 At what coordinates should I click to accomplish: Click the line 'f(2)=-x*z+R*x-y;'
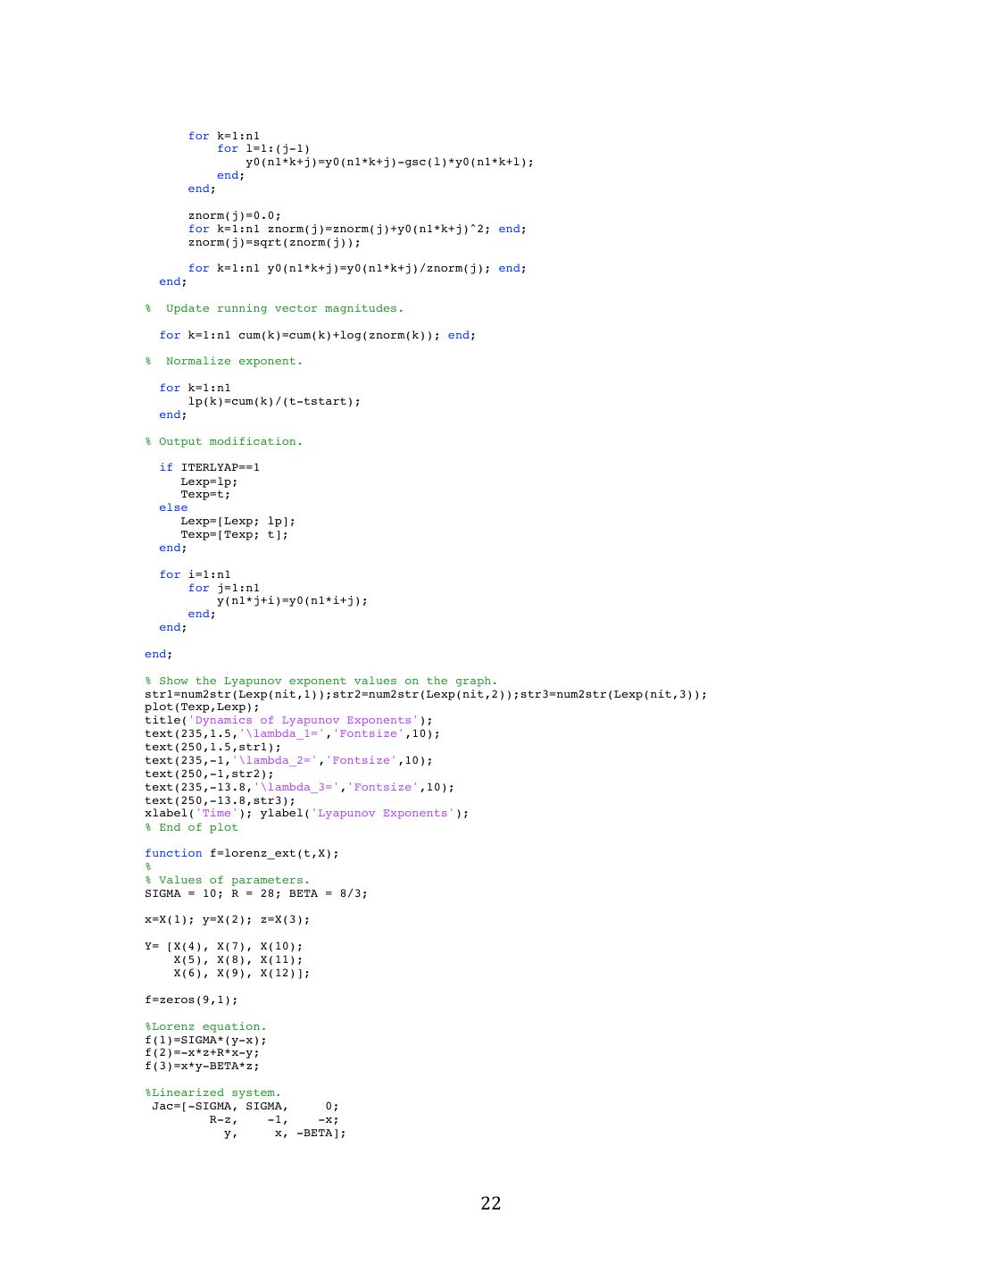pos(203,1053)
